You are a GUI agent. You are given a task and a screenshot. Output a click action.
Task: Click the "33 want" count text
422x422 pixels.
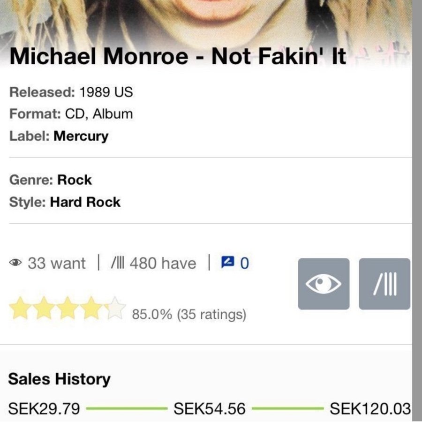point(57,263)
